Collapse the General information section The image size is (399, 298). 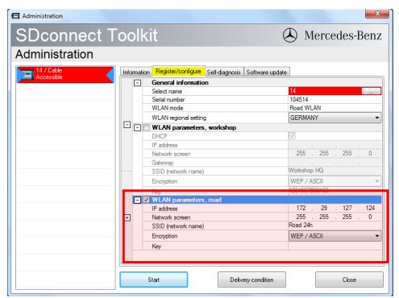click(137, 83)
